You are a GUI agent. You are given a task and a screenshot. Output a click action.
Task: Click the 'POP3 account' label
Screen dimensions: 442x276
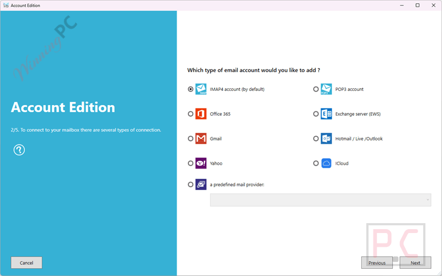tap(349, 89)
